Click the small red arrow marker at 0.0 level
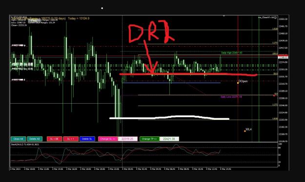Image resolution: width=305 pixels, height=182 pixels. coord(274,96)
